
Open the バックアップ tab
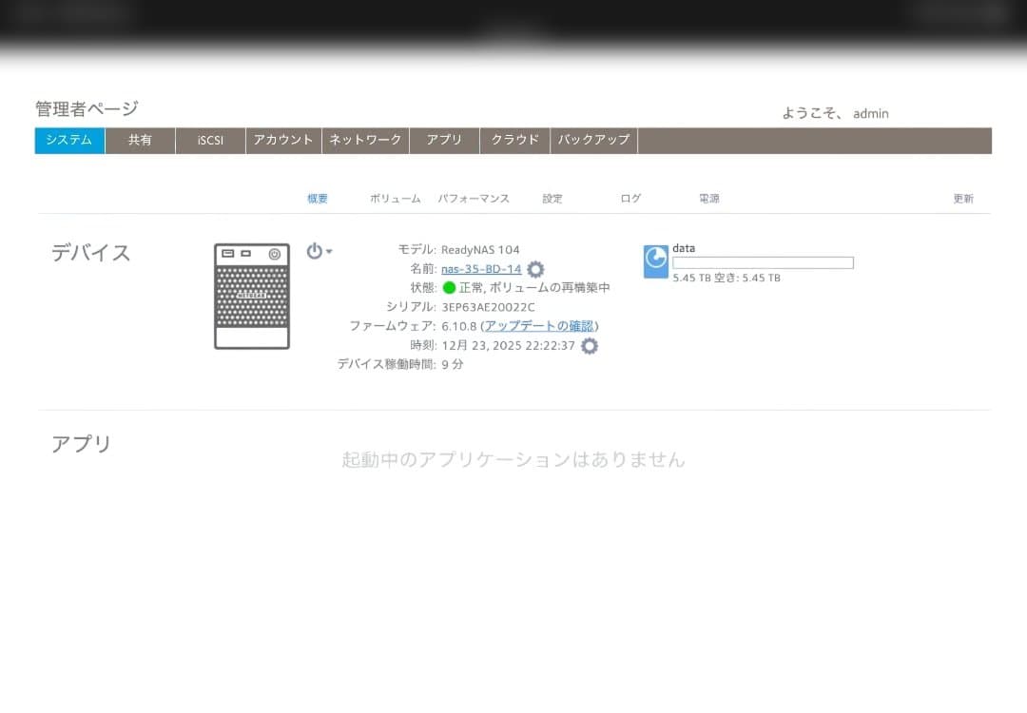click(x=593, y=140)
